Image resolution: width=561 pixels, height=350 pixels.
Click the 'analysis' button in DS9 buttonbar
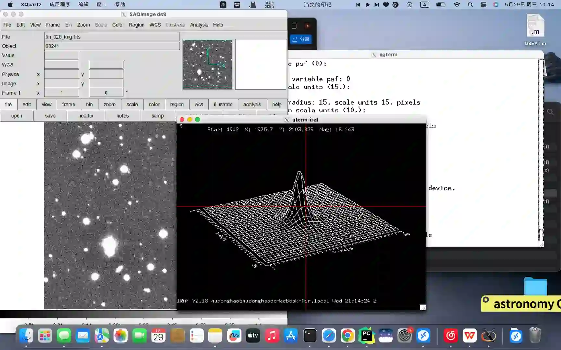tap(252, 104)
